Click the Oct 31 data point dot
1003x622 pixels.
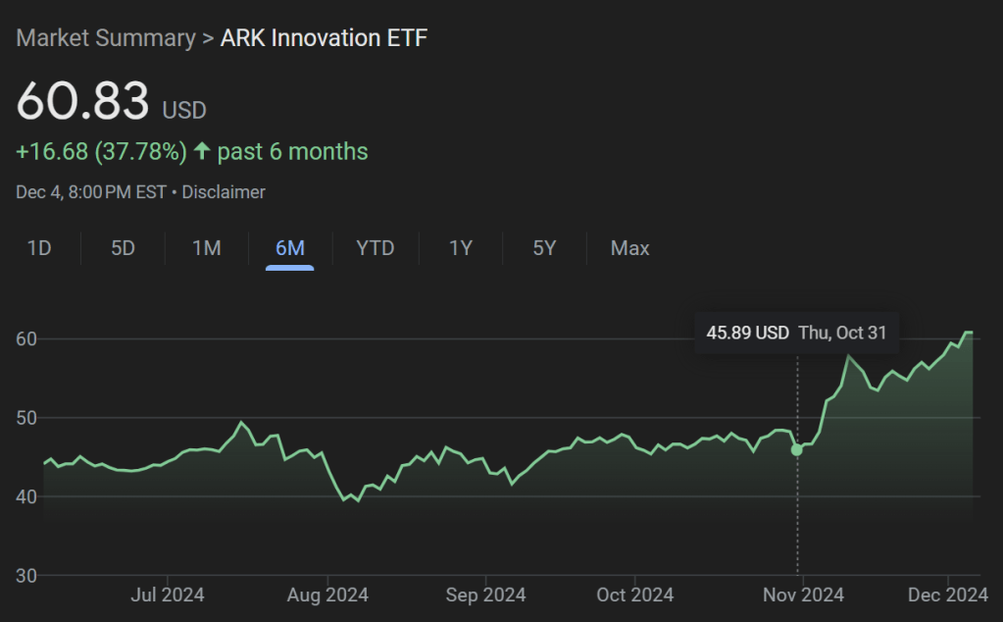pos(797,449)
